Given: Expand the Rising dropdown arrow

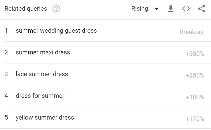Looking at the screenshot, I should coord(156,9).
